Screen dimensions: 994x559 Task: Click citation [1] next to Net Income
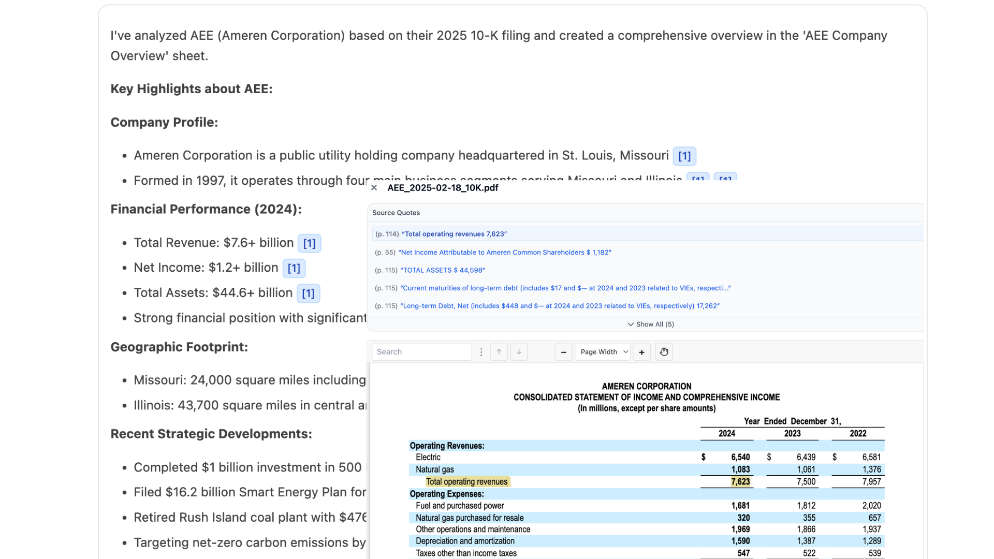[x=294, y=268]
